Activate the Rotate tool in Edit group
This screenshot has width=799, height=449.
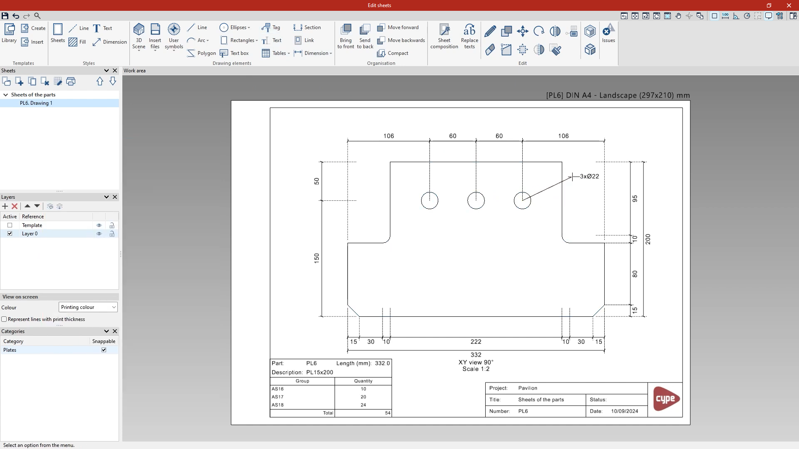[539, 31]
